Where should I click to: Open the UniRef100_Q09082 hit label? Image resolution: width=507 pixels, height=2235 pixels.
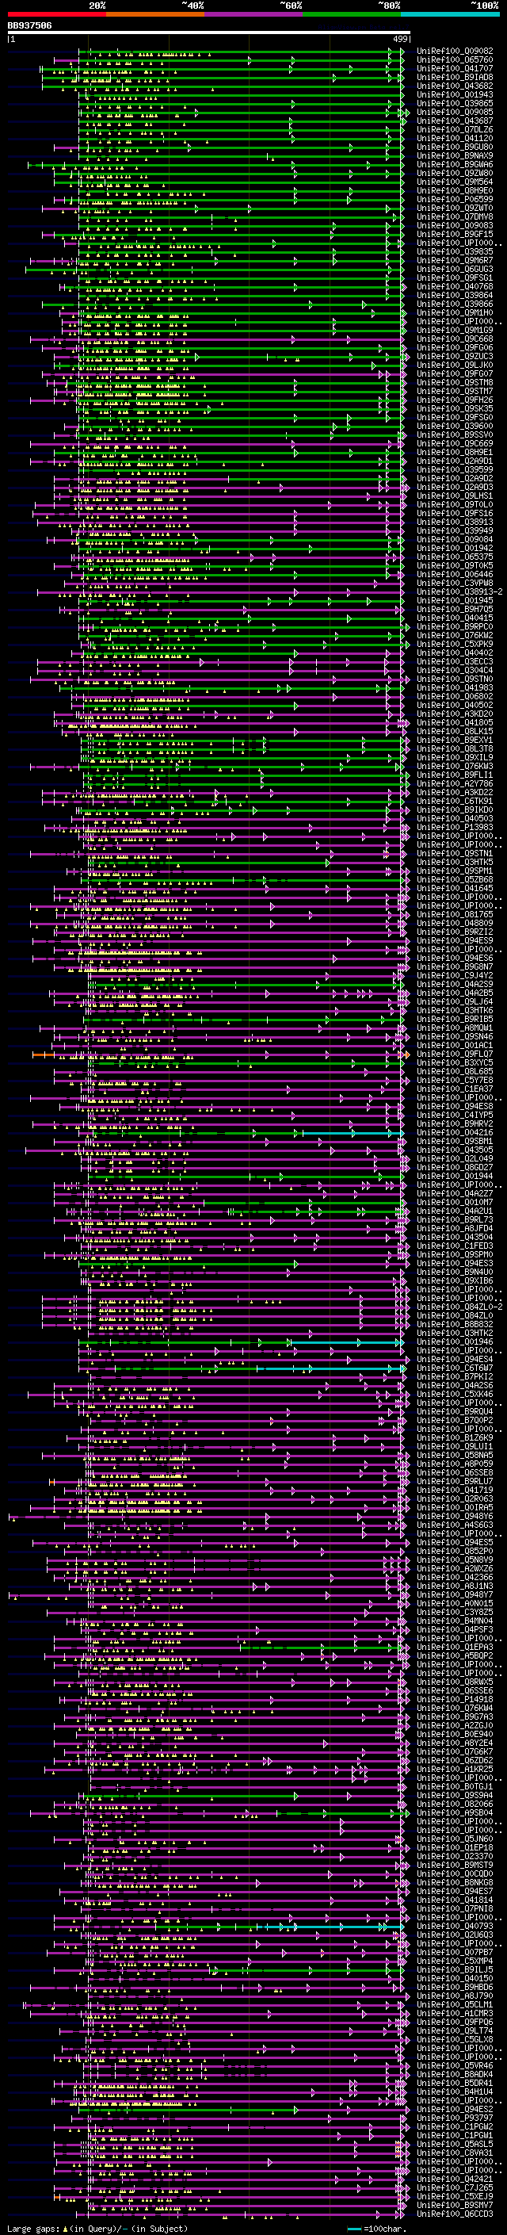455,52
